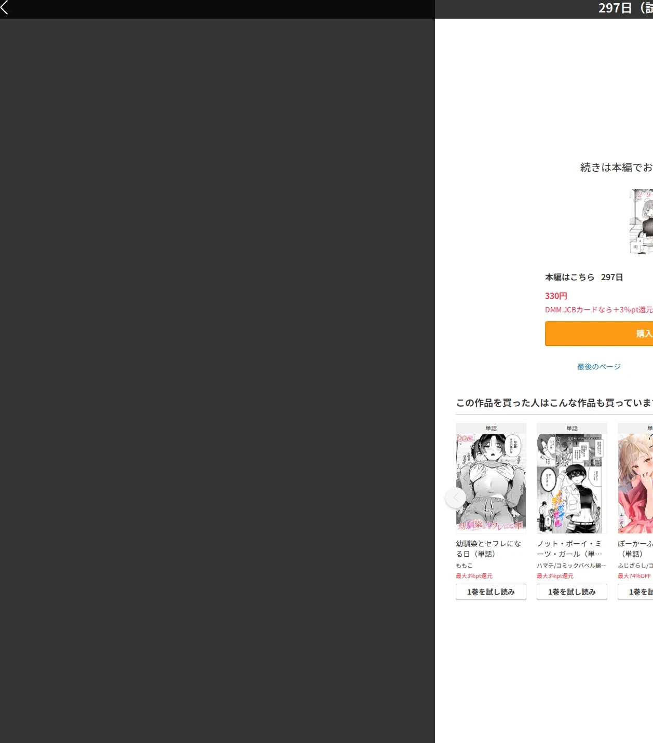Click 1巻を試し読み under 幼馴染とセフレになる日
This screenshot has width=653, height=743.
coord(491,592)
